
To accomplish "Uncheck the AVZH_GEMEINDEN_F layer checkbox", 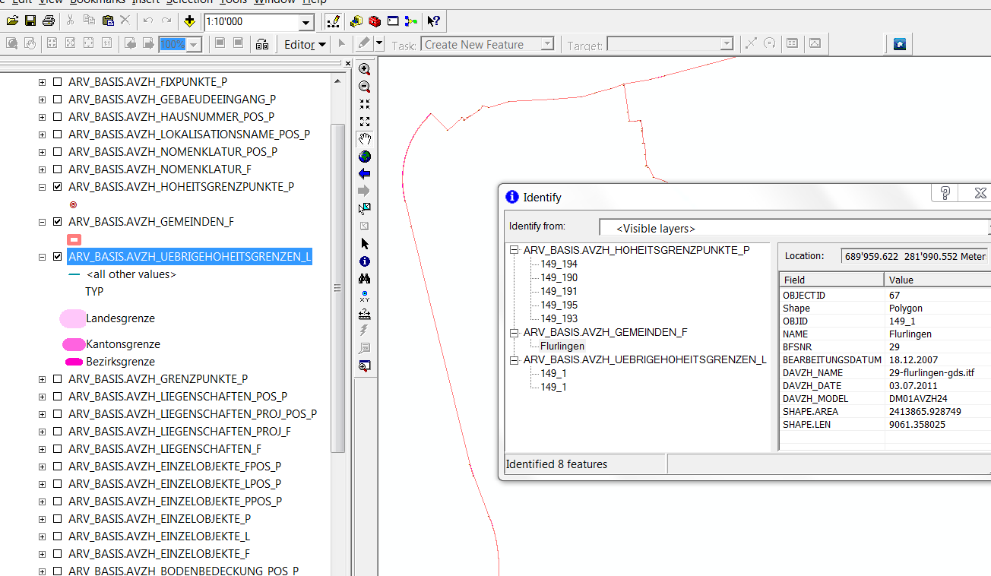I will [x=58, y=222].
